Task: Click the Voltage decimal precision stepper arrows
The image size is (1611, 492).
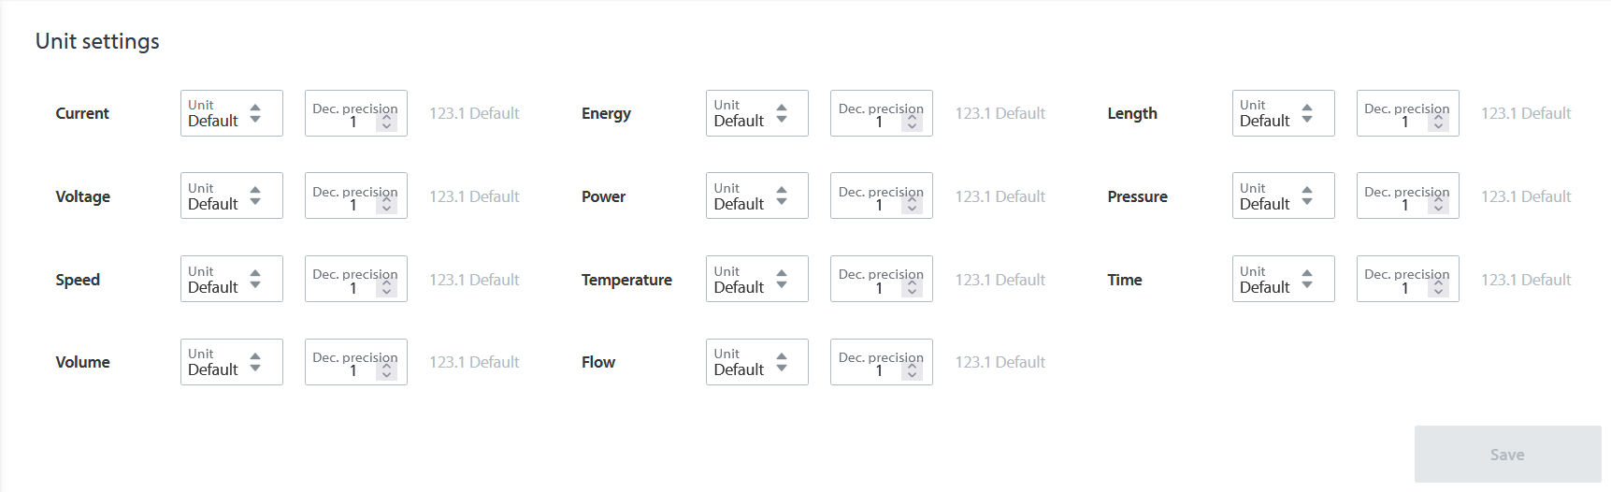Action: (x=387, y=206)
